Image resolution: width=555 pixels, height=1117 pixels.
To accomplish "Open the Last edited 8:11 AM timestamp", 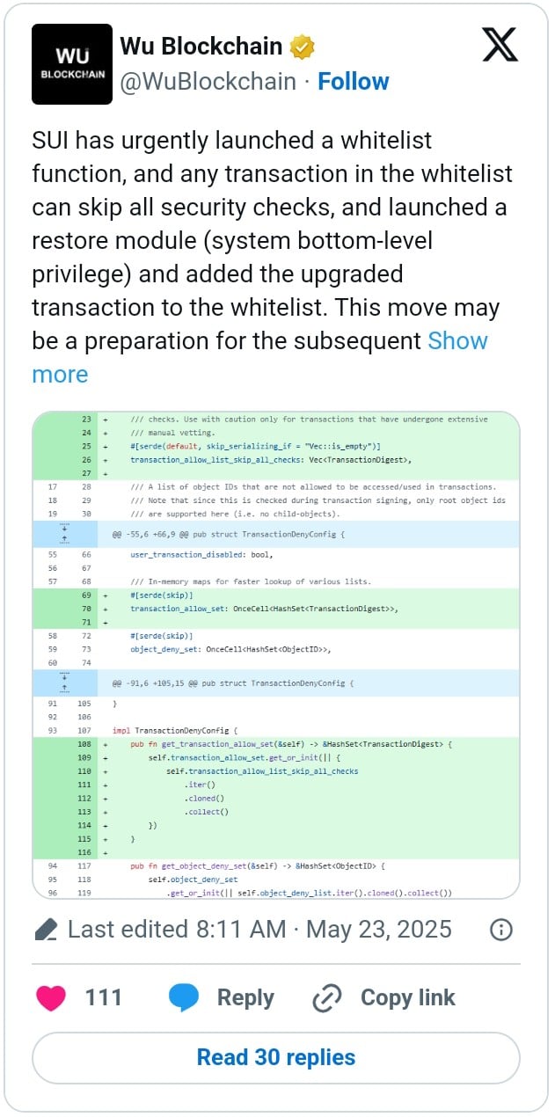I will tap(259, 930).
